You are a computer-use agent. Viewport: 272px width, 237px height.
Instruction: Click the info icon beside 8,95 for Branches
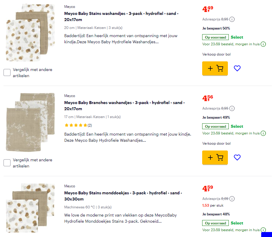pos(232,108)
